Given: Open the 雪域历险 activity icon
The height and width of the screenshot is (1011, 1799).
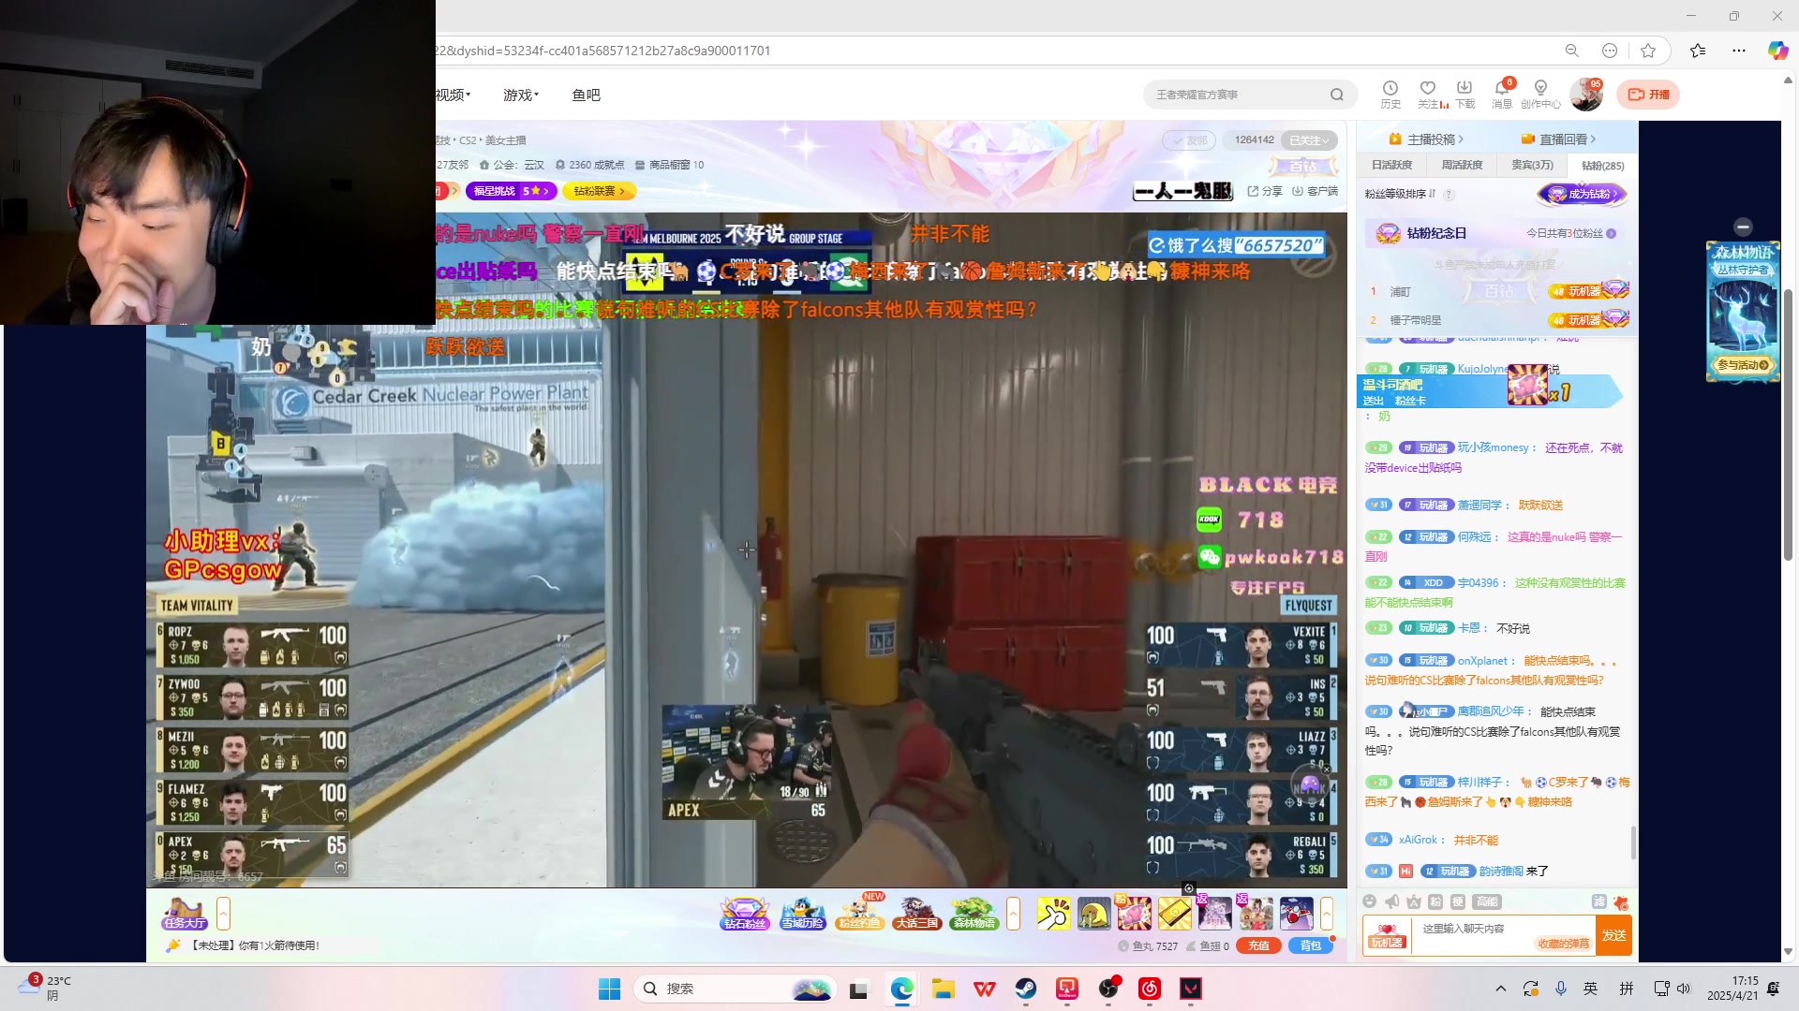Looking at the screenshot, I should point(803,913).
